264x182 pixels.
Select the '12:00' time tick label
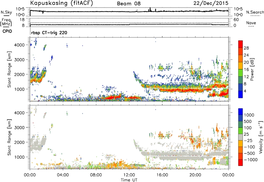pyautogui.click(x=129, y=175)
